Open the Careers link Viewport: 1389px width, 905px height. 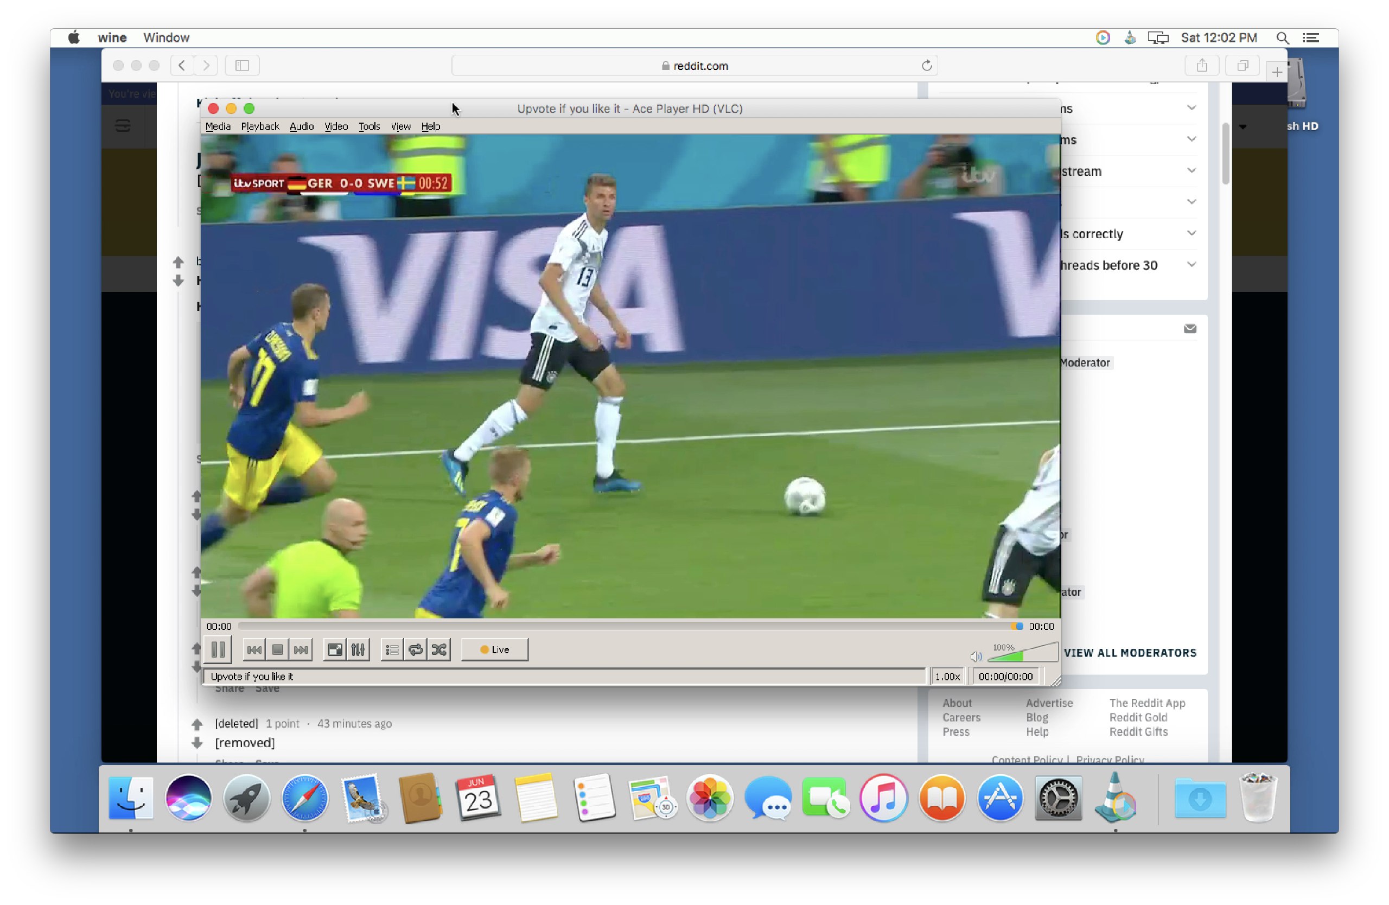961,717
